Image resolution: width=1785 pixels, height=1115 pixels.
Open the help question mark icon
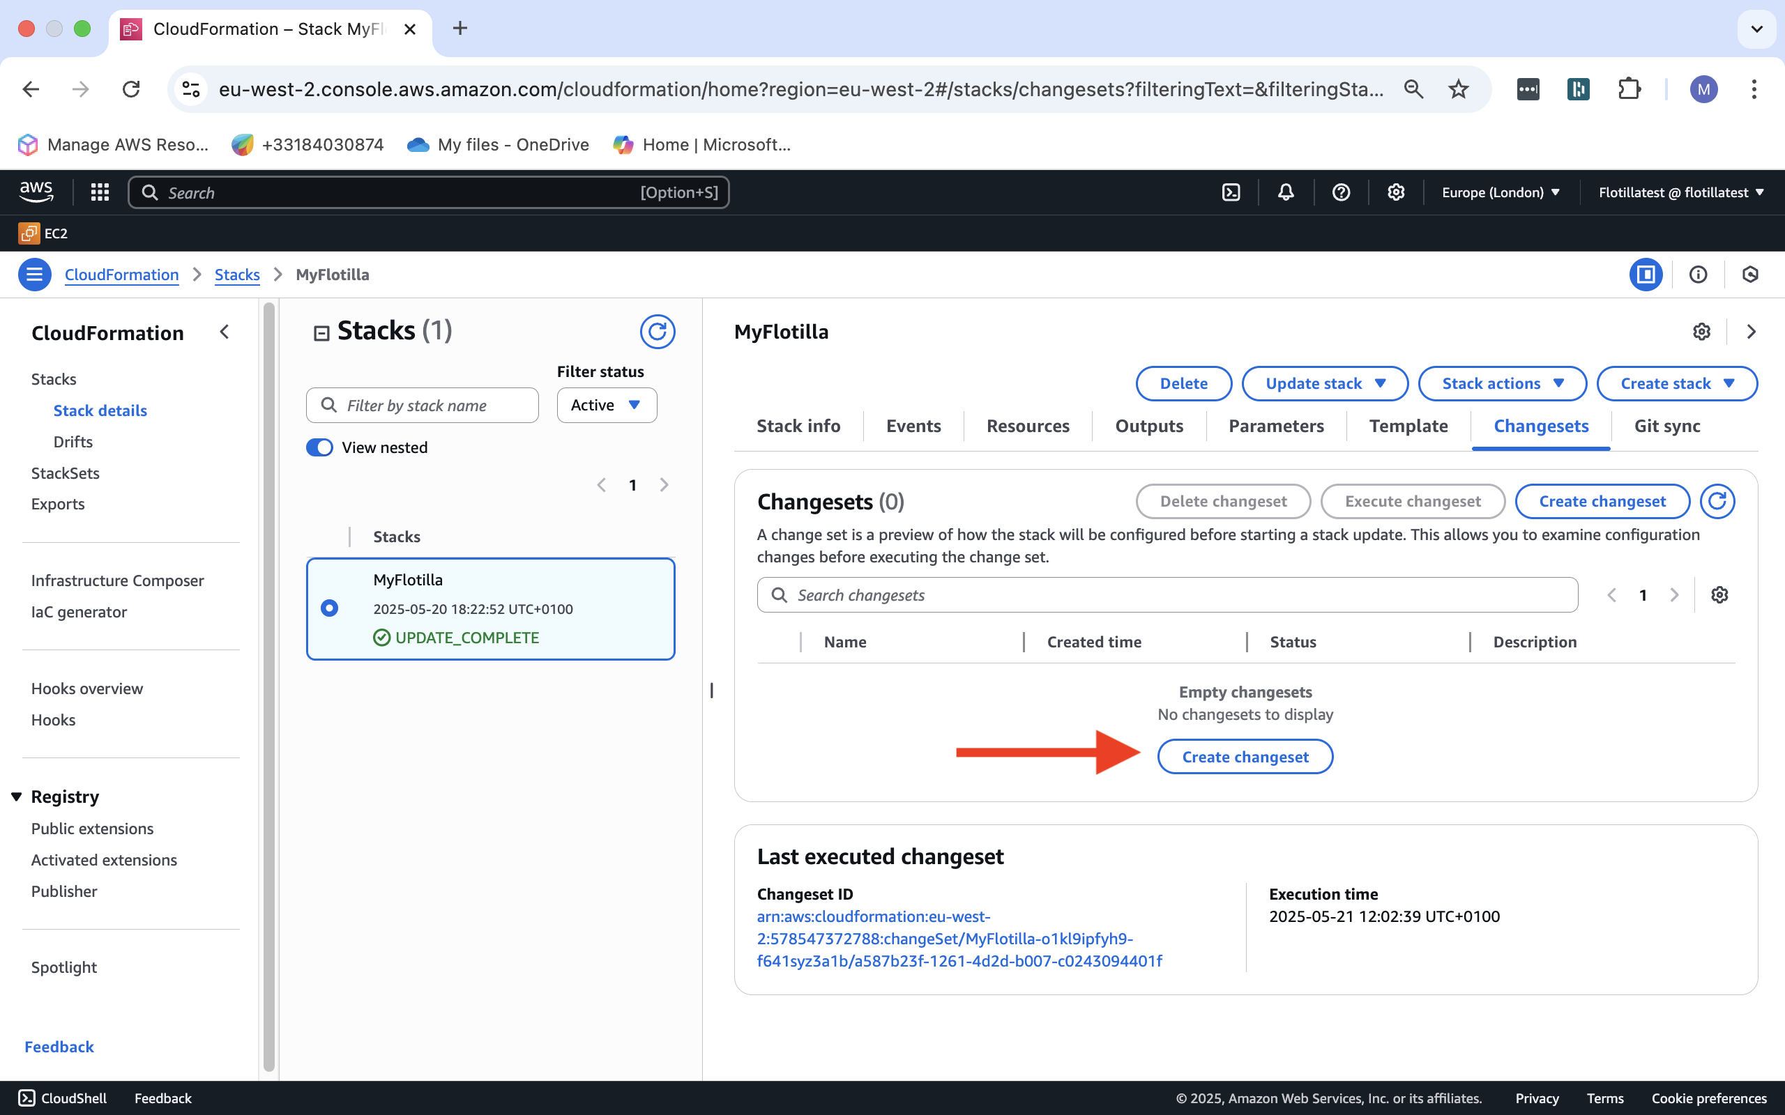point(1341,192)
